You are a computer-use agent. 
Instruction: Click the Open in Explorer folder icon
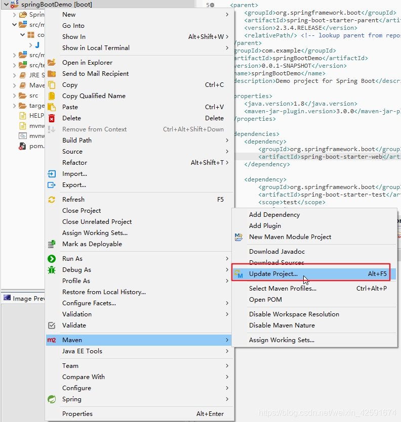pos(52,63)
